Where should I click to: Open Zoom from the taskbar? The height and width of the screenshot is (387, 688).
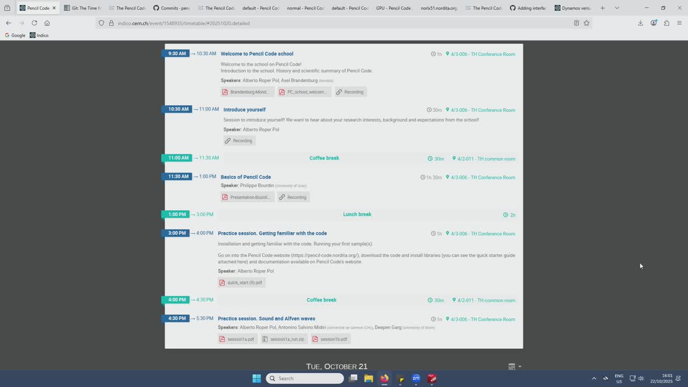(x=416, y=378)
